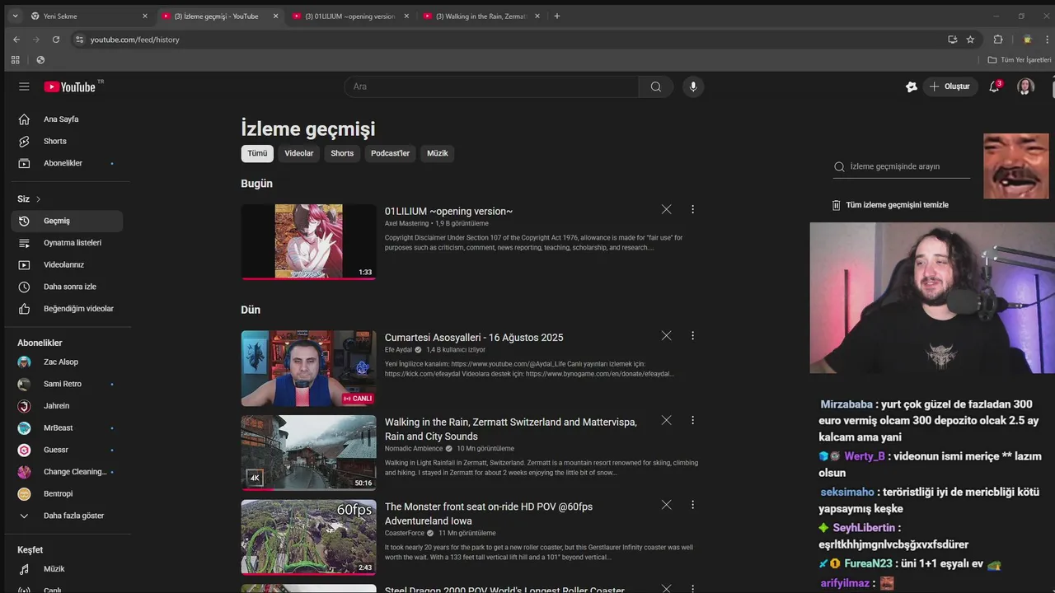Expand Daha fazla göster subscriptions
This screenshot has height=593, width=1055.
coord(67,516)
